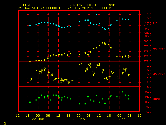The width and height of the screenshot is (166, 125).
Task: Click the green humidity point at 90.0
Action: click(122, 92)
